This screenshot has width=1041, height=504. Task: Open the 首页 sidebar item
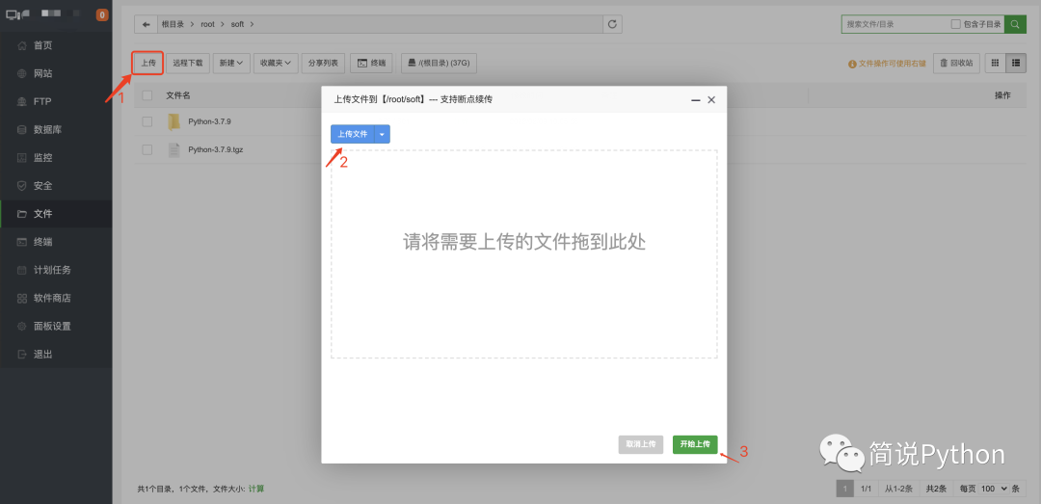(x=56, y=45)
